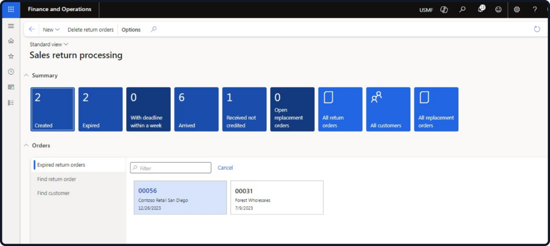The height and width of the screenshot is (246, 550).
Task: Click Finance and Operations title
Action: (60, 10)
